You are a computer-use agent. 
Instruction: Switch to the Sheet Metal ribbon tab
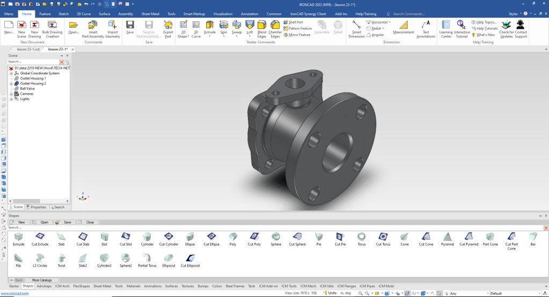click(x=150, y=14)
